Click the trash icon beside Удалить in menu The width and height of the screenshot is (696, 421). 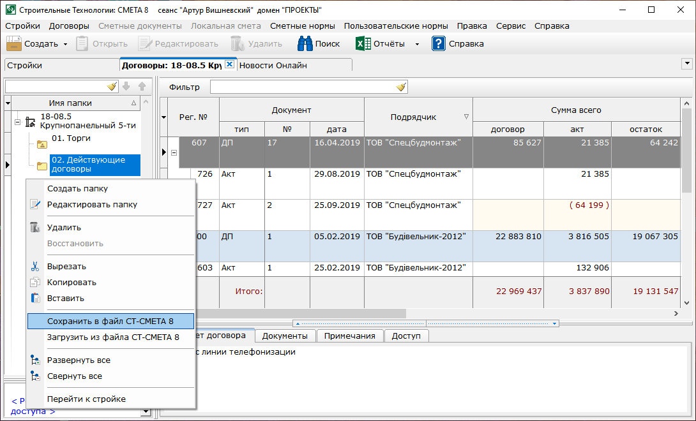point(35,228)
